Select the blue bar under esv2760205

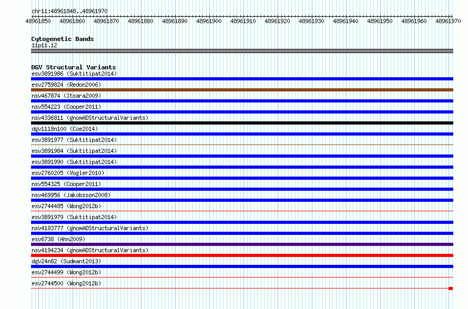pyautogui.click(x=242, y=178)
